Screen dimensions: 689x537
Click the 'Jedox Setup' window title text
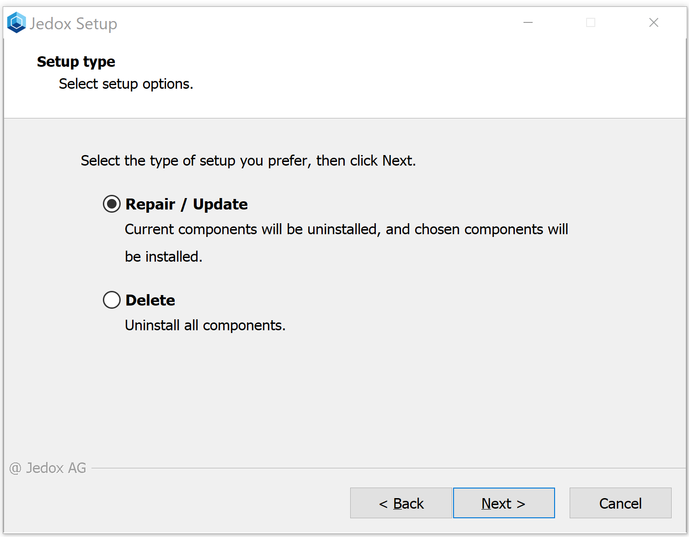tap(73, 24)
